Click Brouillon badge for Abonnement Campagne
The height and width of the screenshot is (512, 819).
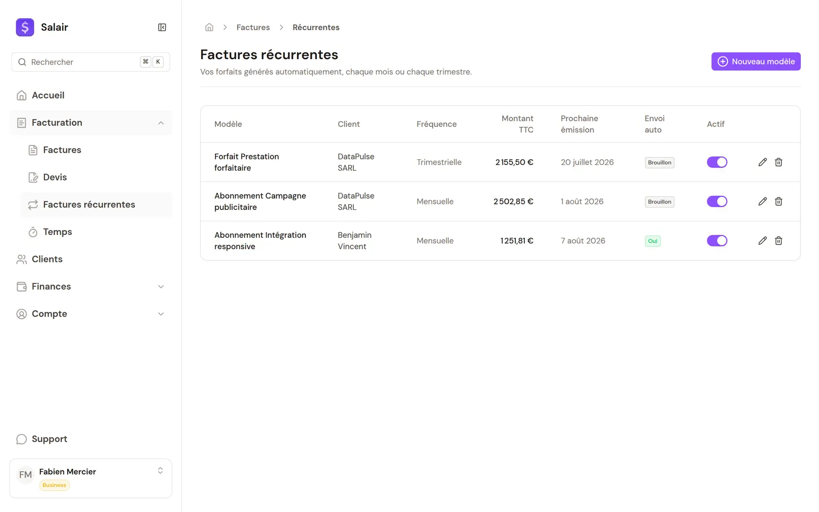[x=660, y=202]
